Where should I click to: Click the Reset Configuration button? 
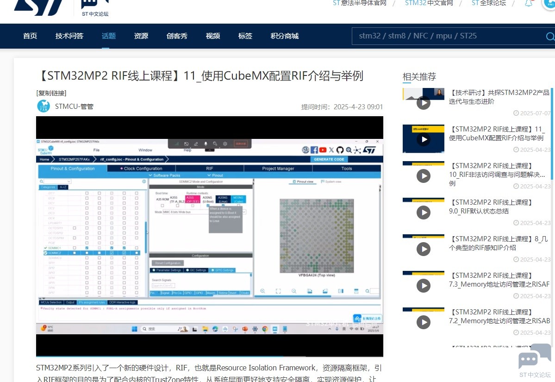click(x=168, y=263)
